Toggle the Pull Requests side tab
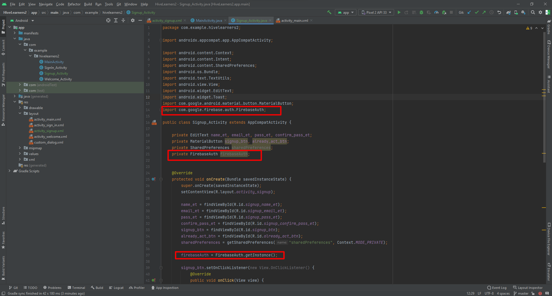Image resolution: width=552 pixels, height=296 pixels. [x=3, y=74]
